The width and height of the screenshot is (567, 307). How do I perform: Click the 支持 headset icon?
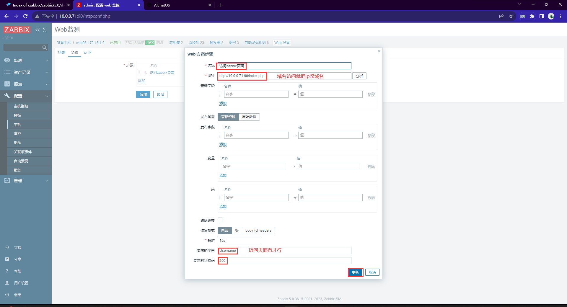7,247
